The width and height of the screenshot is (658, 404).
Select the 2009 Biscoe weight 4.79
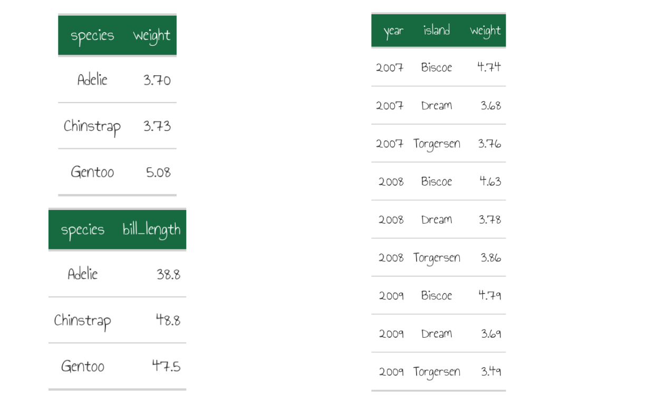point(490,295)
